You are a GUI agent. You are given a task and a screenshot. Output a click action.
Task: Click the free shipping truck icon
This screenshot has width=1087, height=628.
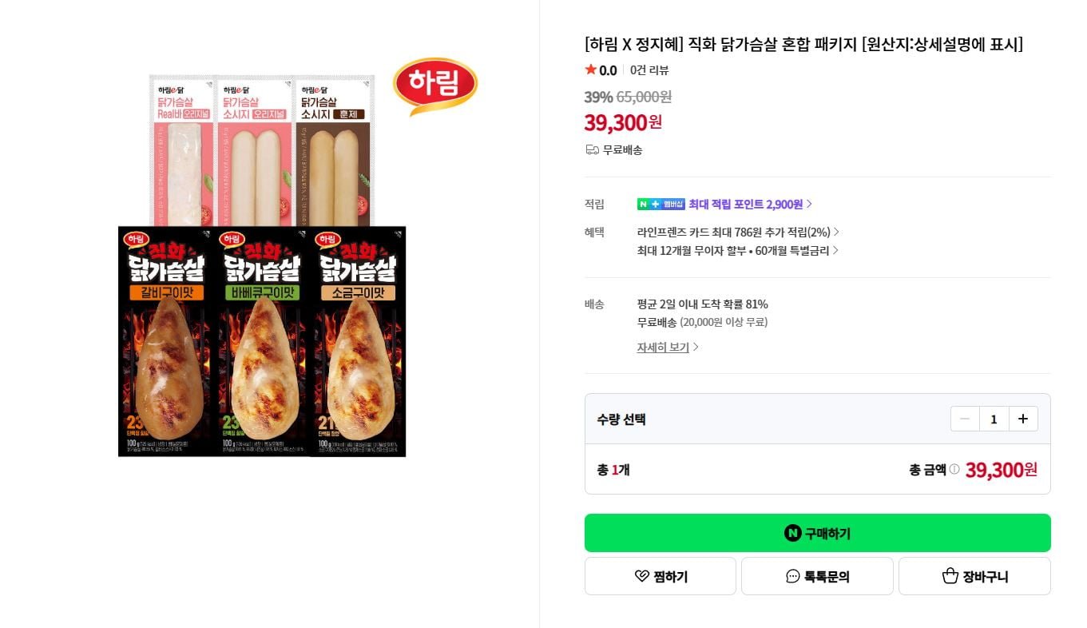pyautogui.click(x=592, y=149)
